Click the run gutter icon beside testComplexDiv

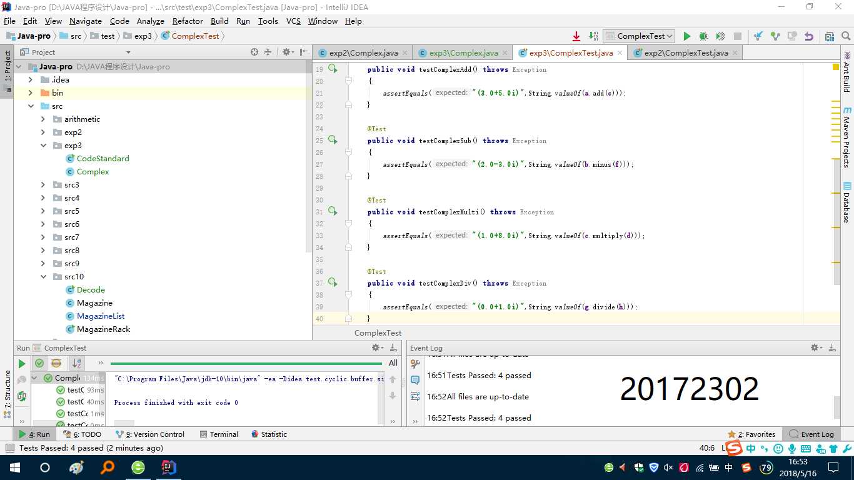click(x=333, y=282)
